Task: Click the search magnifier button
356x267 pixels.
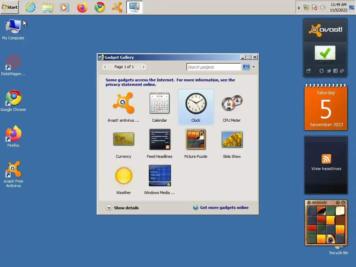Action: [246, 67]
